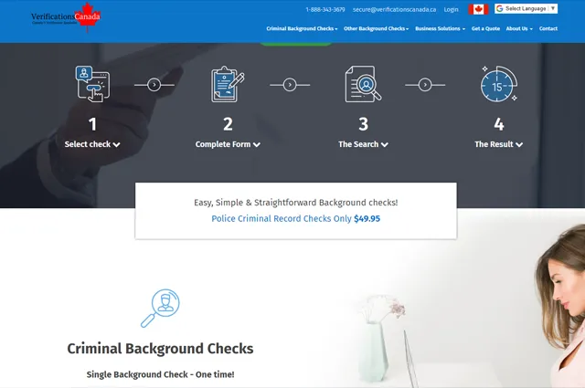This screenshot has height=388, width=585.
Task: Go to the Get a Quote page
Action: pyautogui.click(x=485, y=28)
